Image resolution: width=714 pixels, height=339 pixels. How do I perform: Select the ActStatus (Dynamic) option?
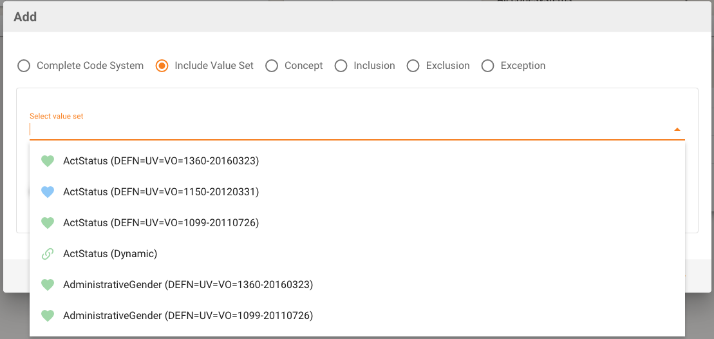110,254
